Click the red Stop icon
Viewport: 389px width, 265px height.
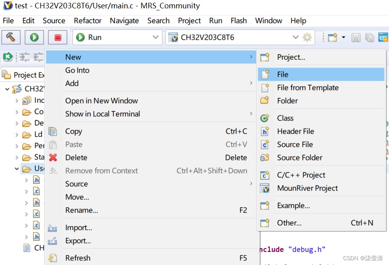(57, 37)
